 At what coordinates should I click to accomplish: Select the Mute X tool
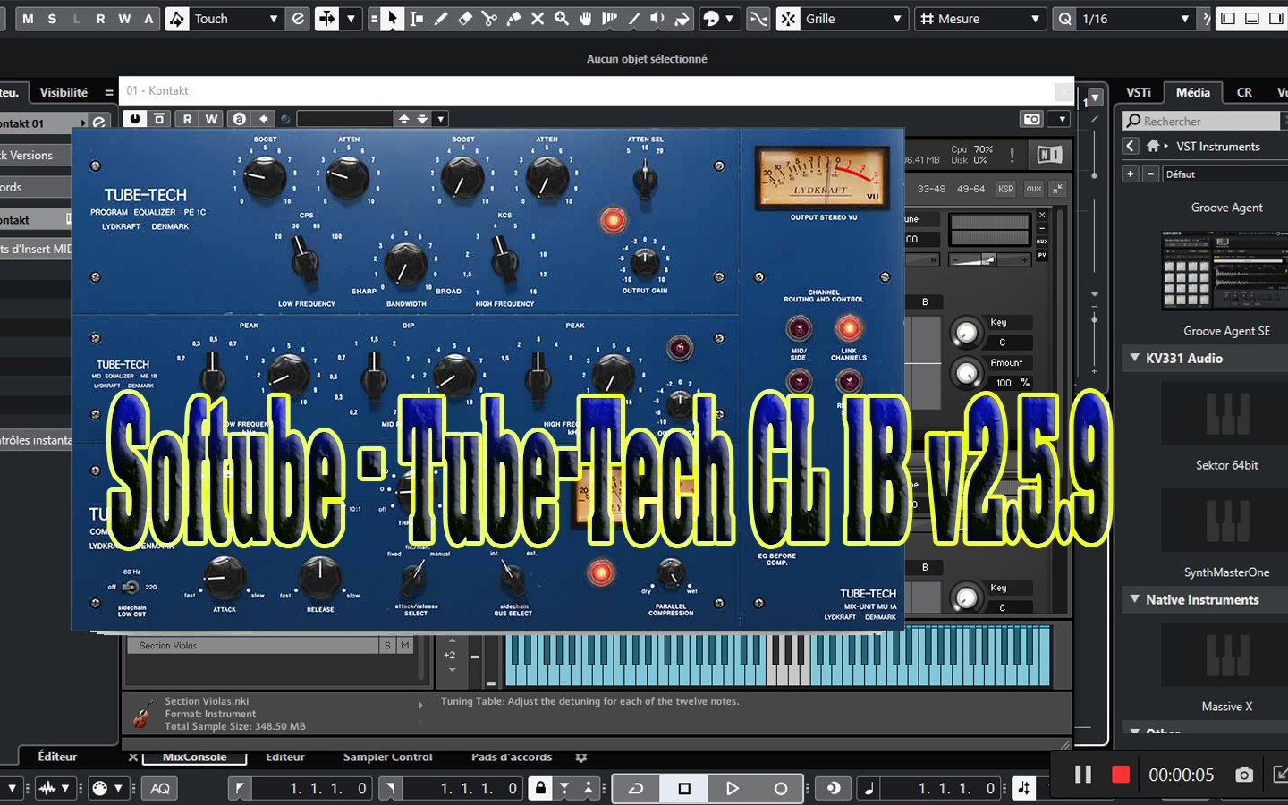point(538,19)
